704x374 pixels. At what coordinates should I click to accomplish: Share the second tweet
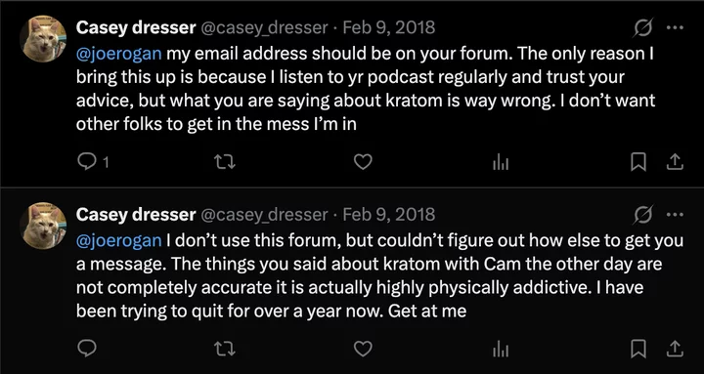675,349
